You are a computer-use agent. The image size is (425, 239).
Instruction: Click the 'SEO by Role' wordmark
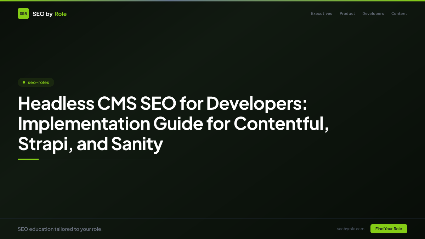[x=50, y=13]
